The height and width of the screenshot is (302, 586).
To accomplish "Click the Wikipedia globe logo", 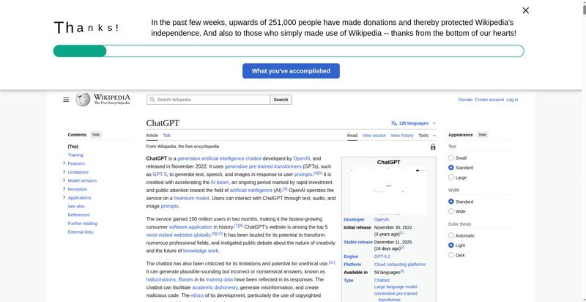I will tap(83, 100).
